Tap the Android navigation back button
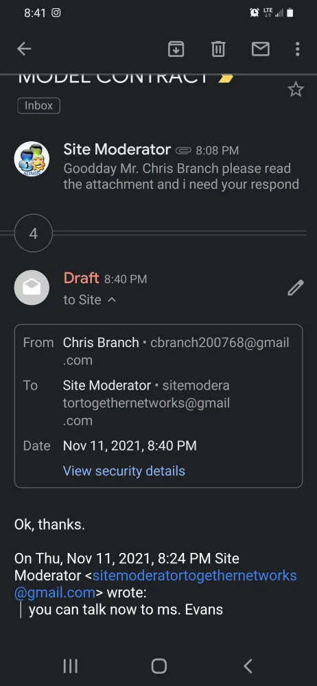Viewport: 317px width, 686px height. coord(248,666)
